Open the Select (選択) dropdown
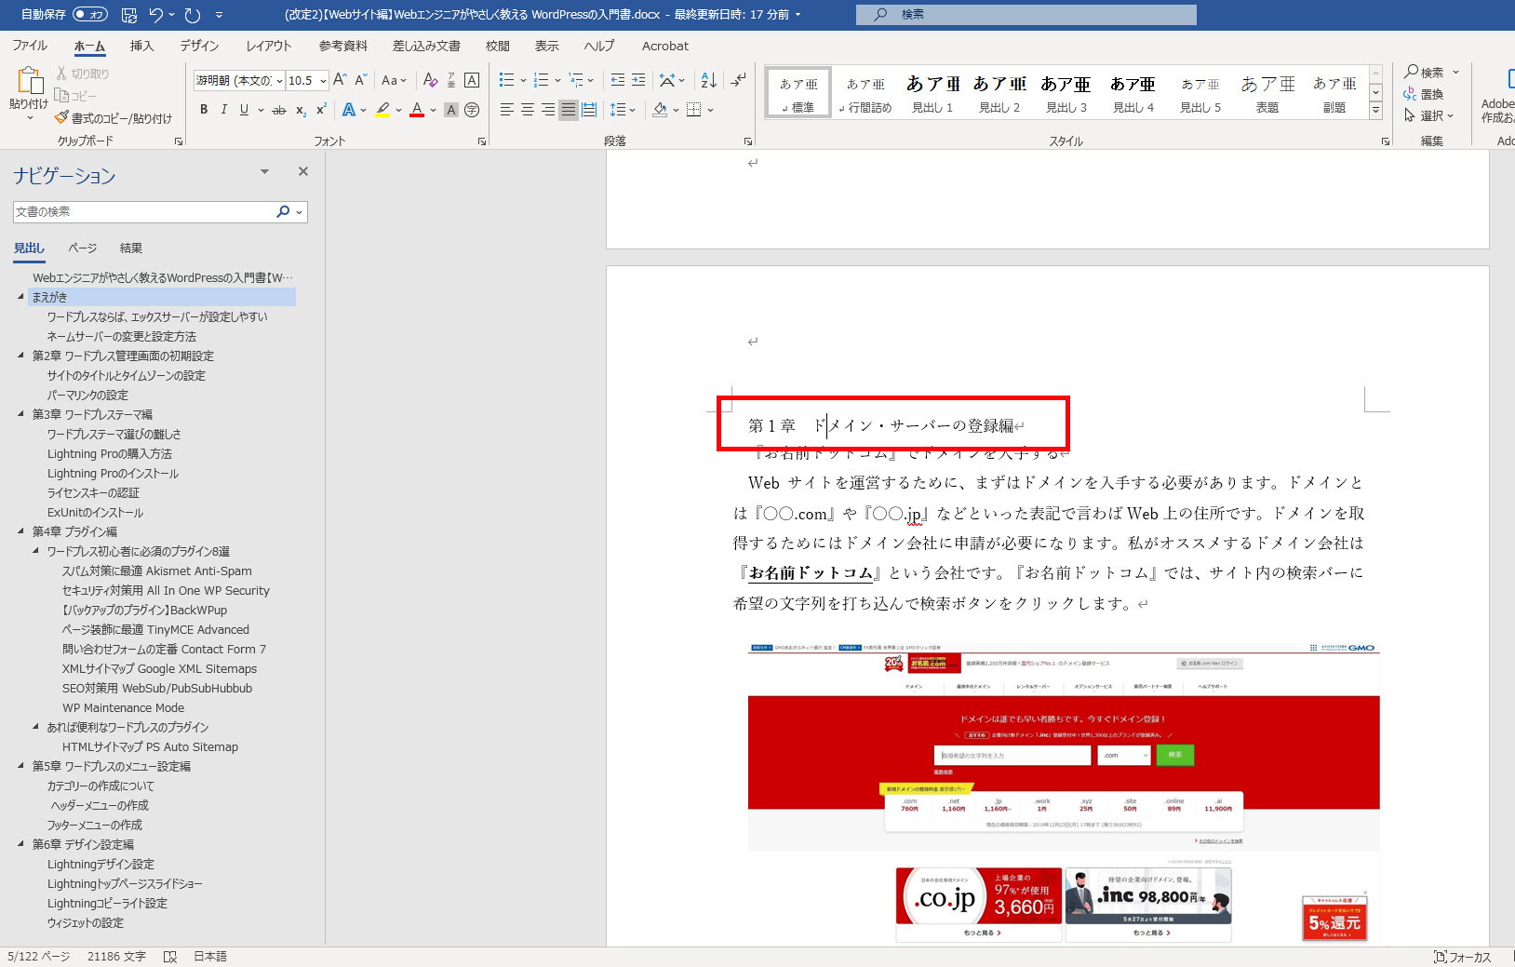 (x=1428, y=115)
